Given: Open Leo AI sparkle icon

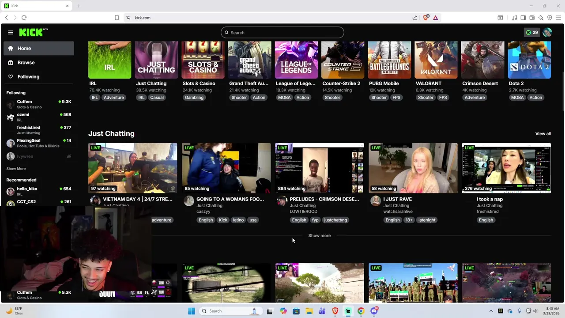Looking at the screenshot, I should click(x=541, y=18).
